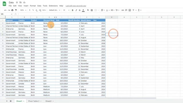The height and width of the screenshot is (103, 183).
Task: Open the Insert menu
Action: (x=26, y=6)
